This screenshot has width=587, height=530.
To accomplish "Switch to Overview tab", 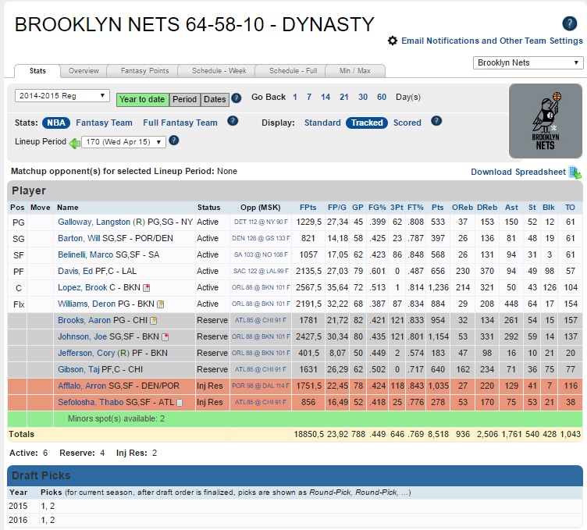I will [x=84, y=71].
